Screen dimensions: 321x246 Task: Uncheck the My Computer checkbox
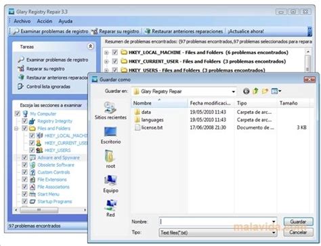click(18, 114)
